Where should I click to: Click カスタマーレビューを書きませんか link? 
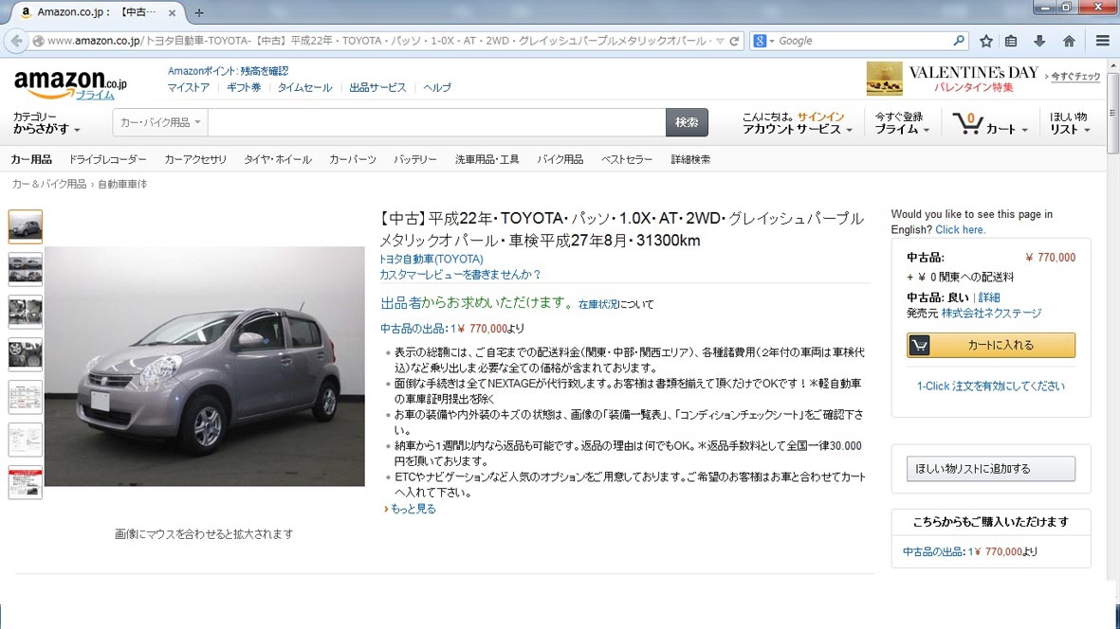point(461,275)
